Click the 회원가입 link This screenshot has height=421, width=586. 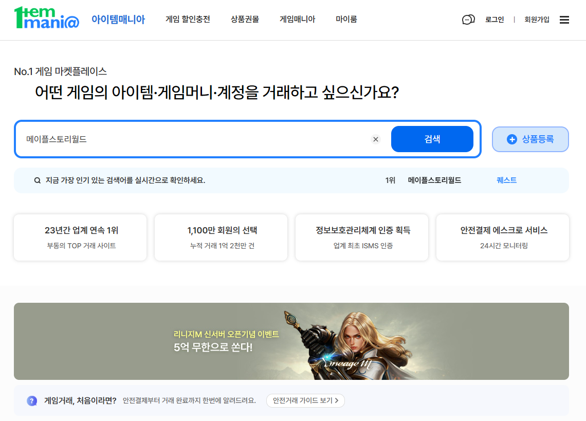(x=537, y=20)
